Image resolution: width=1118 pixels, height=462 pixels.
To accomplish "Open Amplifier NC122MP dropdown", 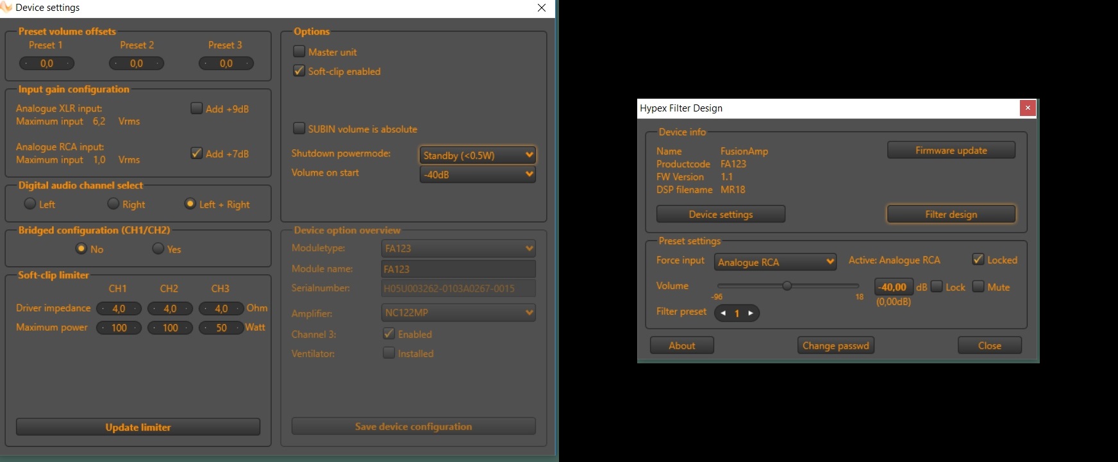I will [x=458, y=313].
